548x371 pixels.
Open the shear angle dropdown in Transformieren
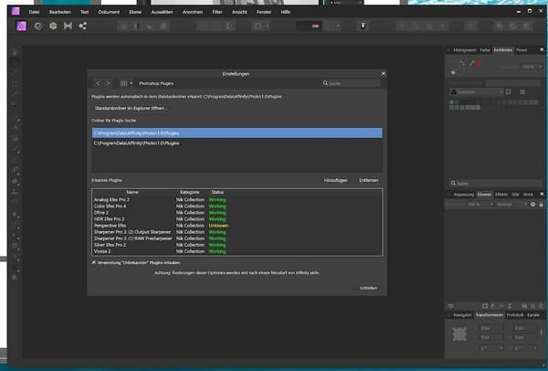click(534, 348)
